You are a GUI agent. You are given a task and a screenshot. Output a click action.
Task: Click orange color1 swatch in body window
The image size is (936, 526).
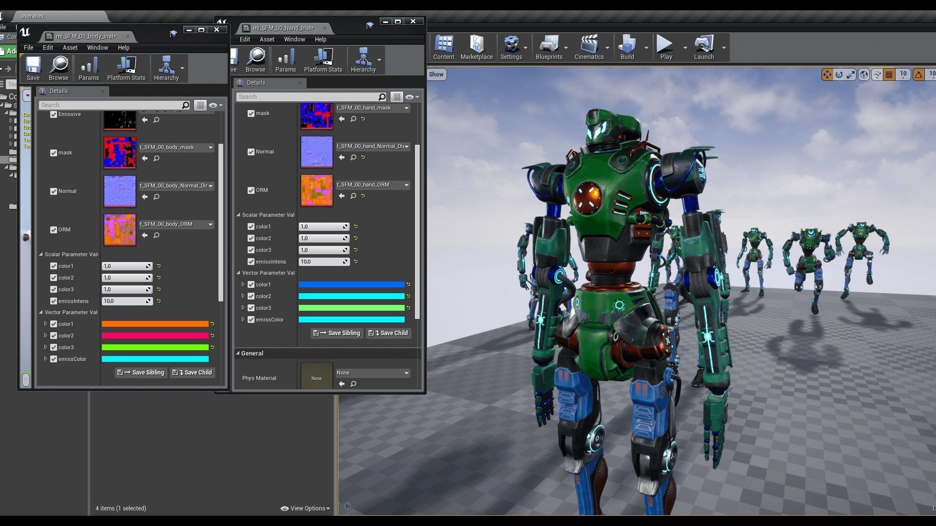point(155,324)
